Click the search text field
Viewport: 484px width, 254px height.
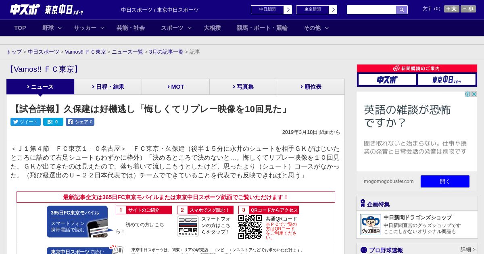point(371,10)
